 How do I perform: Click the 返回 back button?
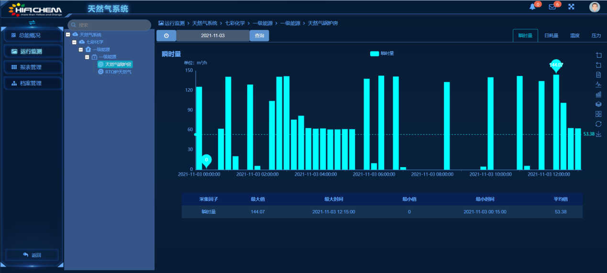(32, 255)
